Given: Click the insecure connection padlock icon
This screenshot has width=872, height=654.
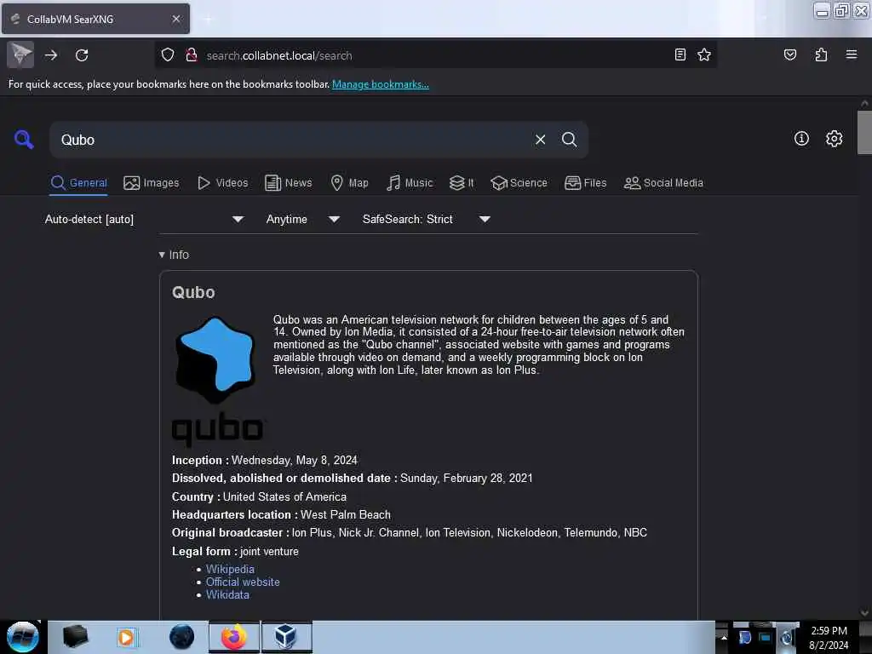Looking at the screenshot, I should tap(192, 55).
